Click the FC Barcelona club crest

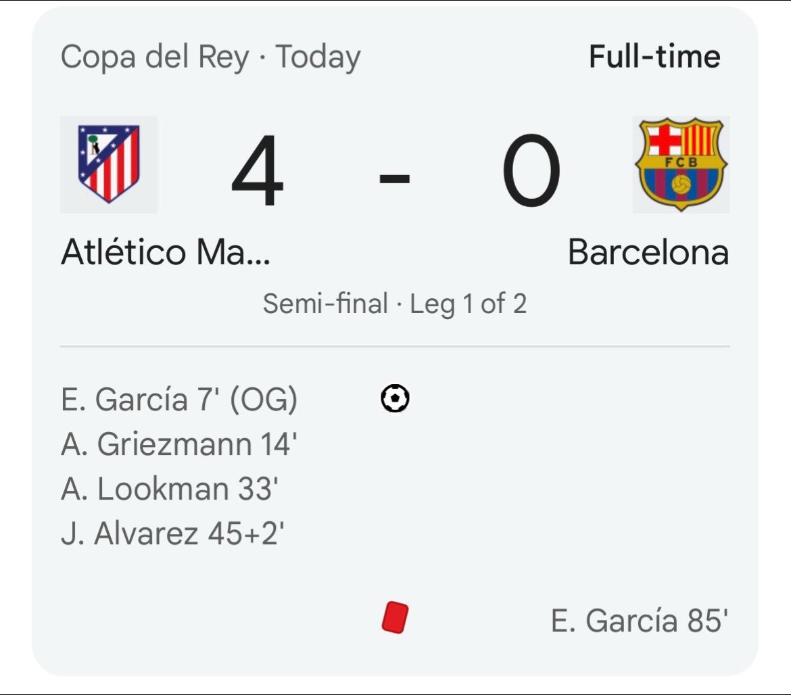[x=681, y=164]
